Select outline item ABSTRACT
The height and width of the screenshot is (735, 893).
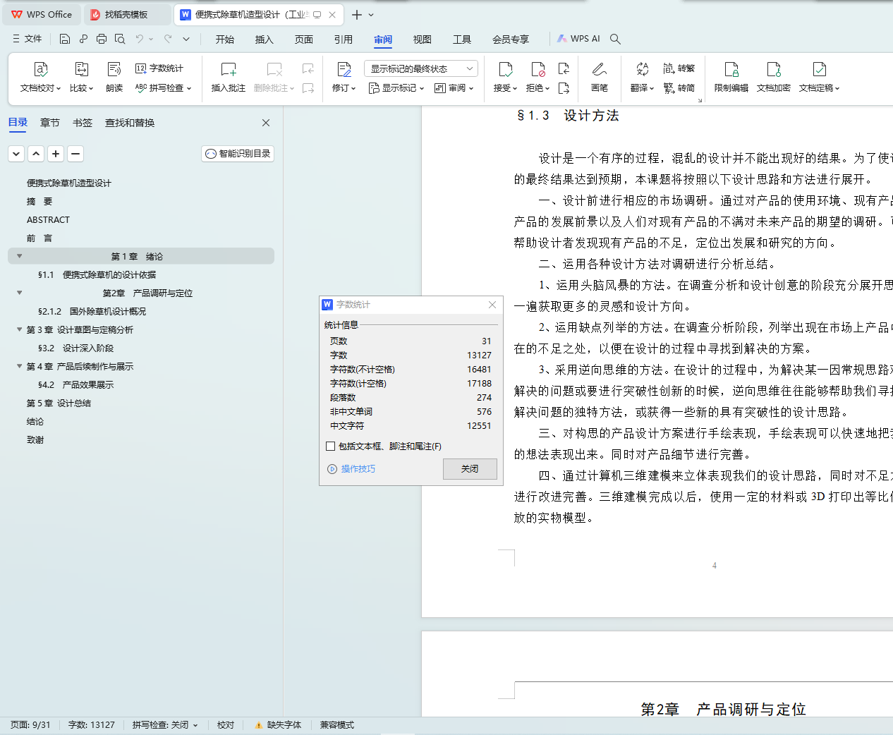pyautogui.click(x=48, y=219)
